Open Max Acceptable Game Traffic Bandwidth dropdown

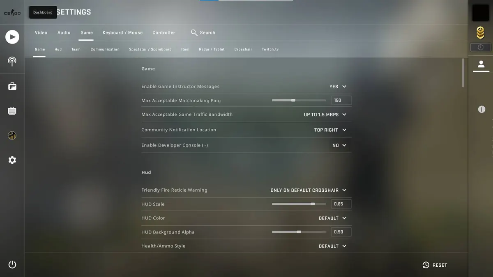325,114
